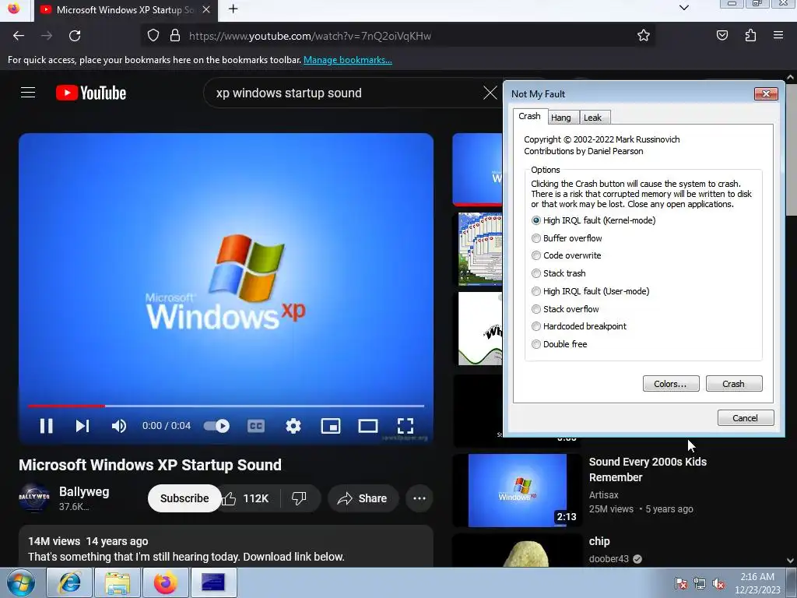Screen dimensions: 797x598
Task: Reload the page in Firefox
Action: click(x=75, y=36)
